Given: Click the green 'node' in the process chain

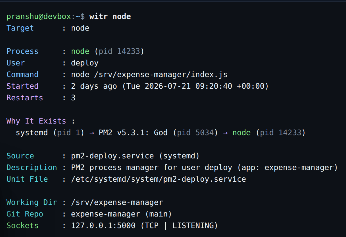Looking at the screenshot, I should pos(241,133).
